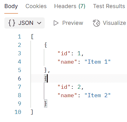This screenshot has height=122, width=127.
Task: Click line number 1 in the gutter
Action: pyautogui.click(x=20, y=37)
